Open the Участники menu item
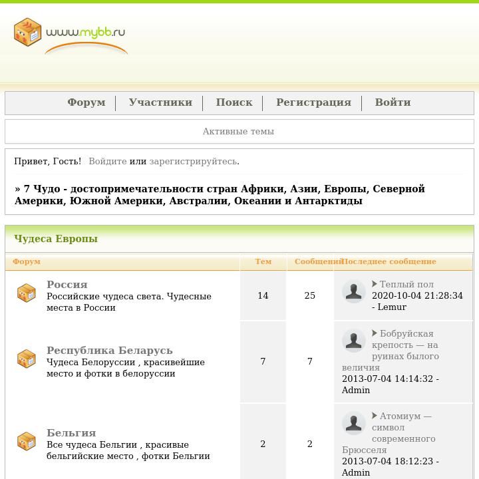This screenshot has height=479, width=479. pos(160,102)
